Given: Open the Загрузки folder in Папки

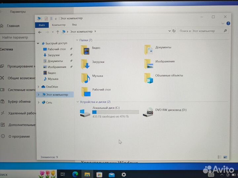Looking at the screenshot, I should [x=85, y=64].
